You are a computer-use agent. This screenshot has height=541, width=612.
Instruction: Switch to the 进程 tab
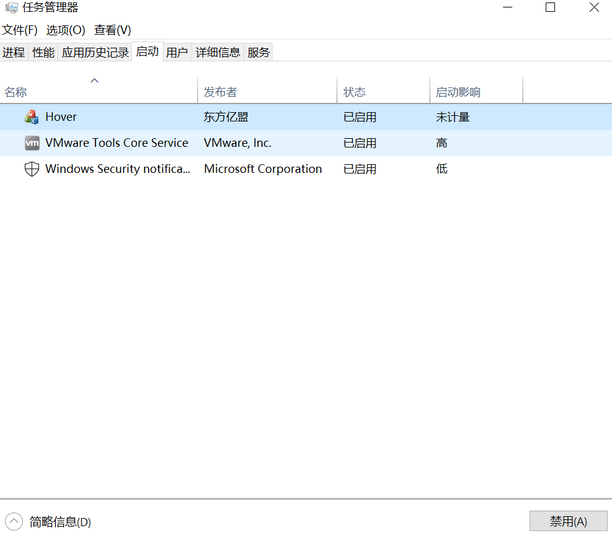[x=14, y=53]
